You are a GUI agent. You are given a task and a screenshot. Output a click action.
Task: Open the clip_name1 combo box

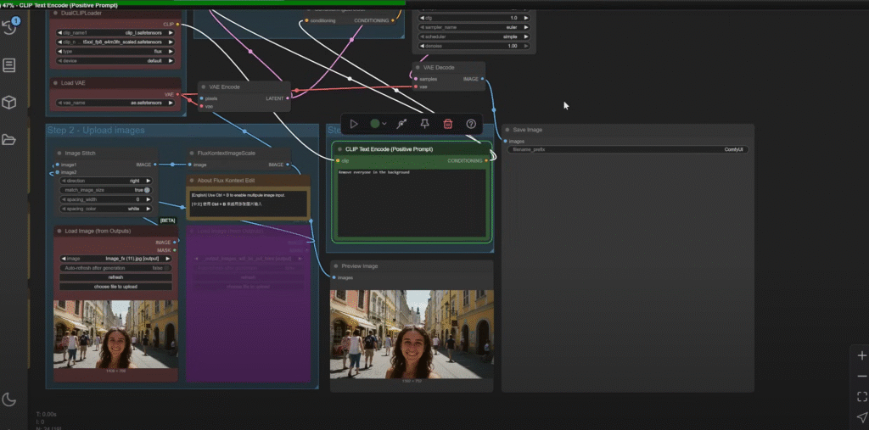(x=115, y=33)
